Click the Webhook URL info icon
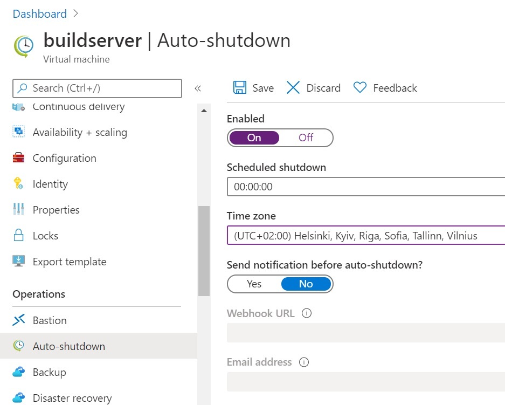The width and height of the screenshot is (505, 405). click(307, 313)
